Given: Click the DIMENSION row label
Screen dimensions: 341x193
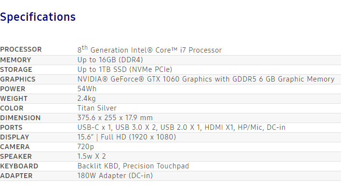Looking at the screenshot, I should point(20,118).
